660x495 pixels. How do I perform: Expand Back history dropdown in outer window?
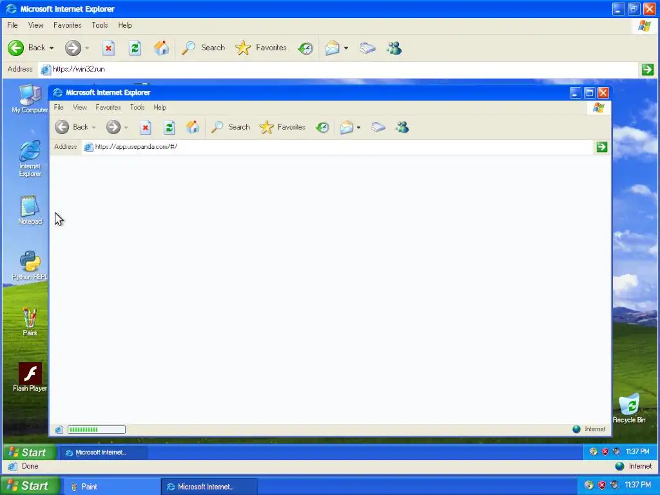pos(52,48)
